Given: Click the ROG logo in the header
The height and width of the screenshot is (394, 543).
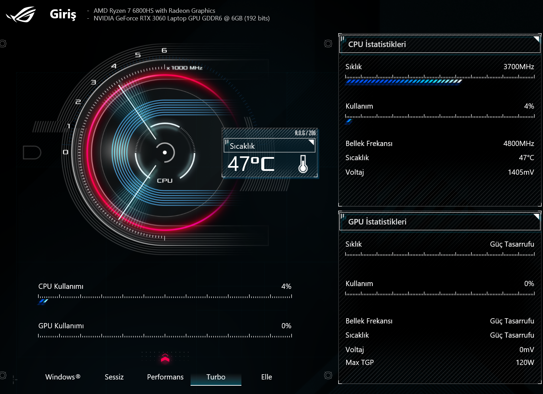Looking at the screenshot, I should pos(21,15).
